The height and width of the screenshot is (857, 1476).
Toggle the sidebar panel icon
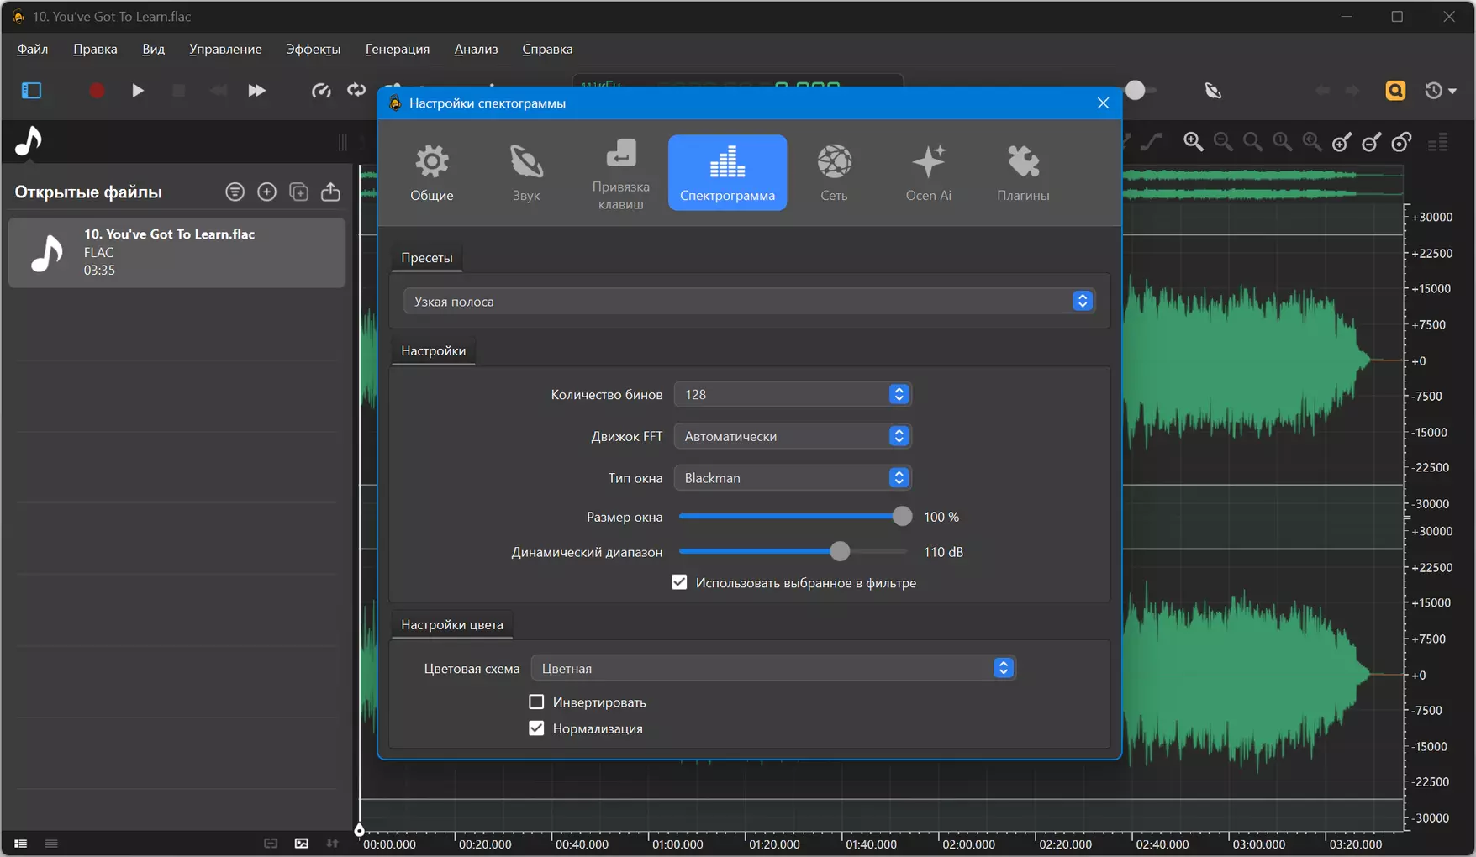pyautogui.click(x=31, y=90)
